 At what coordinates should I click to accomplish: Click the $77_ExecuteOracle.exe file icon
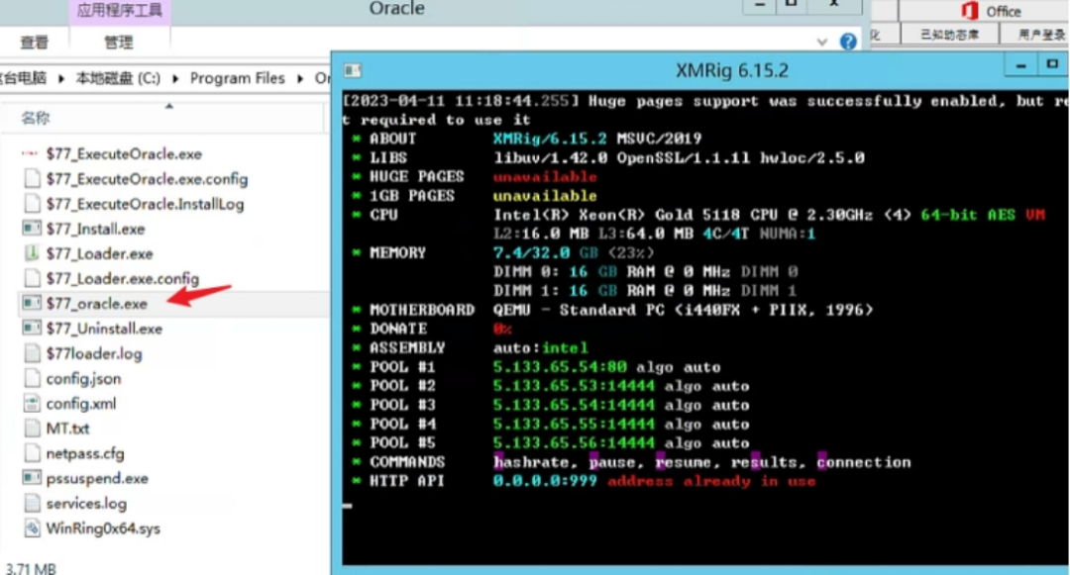click(30, 154)
